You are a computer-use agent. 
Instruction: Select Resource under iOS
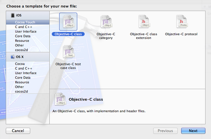pyautogui.click(x=28, y=41)
